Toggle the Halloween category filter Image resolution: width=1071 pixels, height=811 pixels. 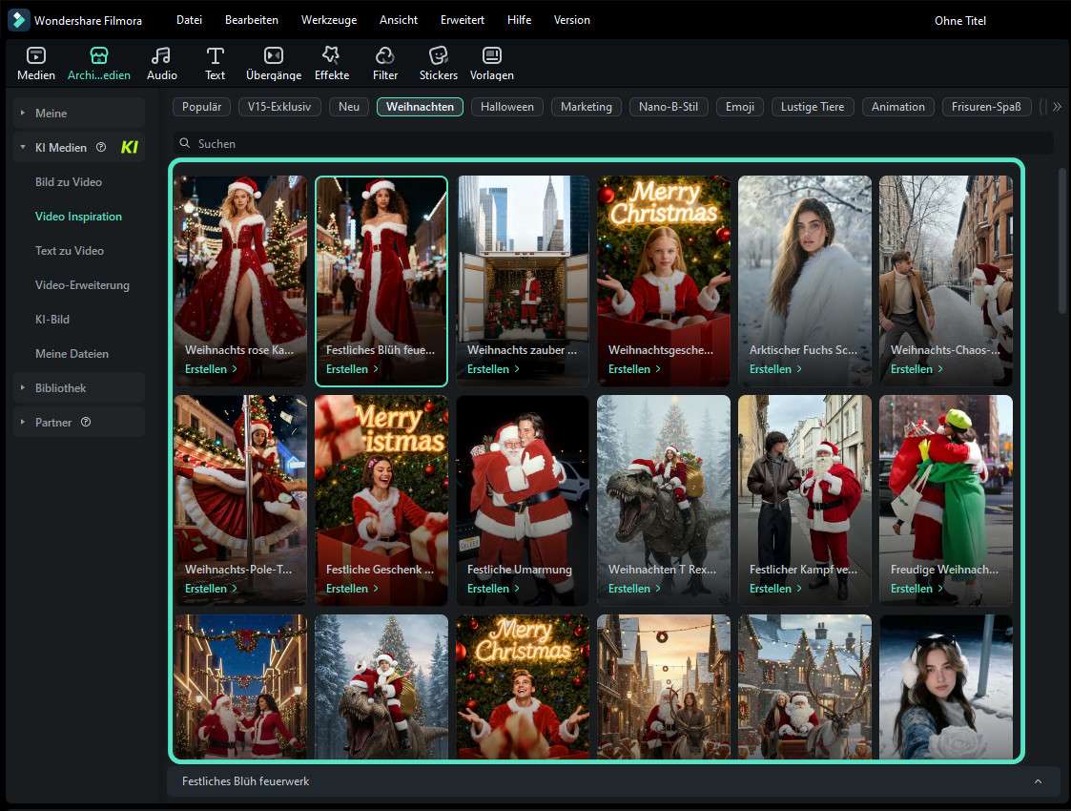[x=506, y=106]
